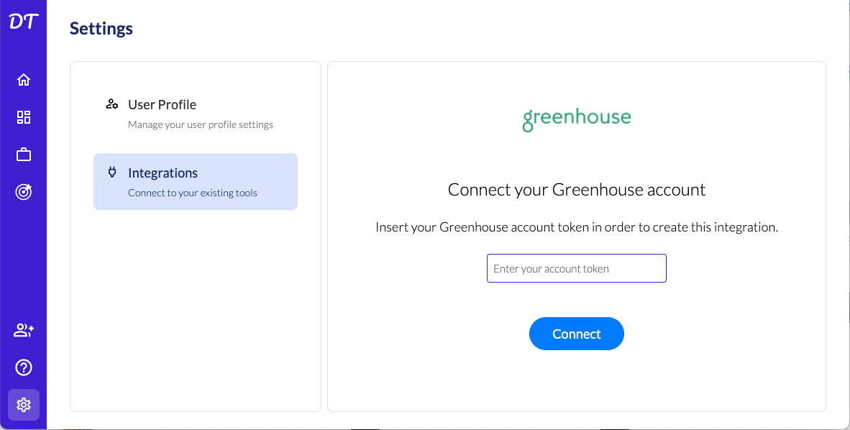Focus the account token input field

(576, 268)
